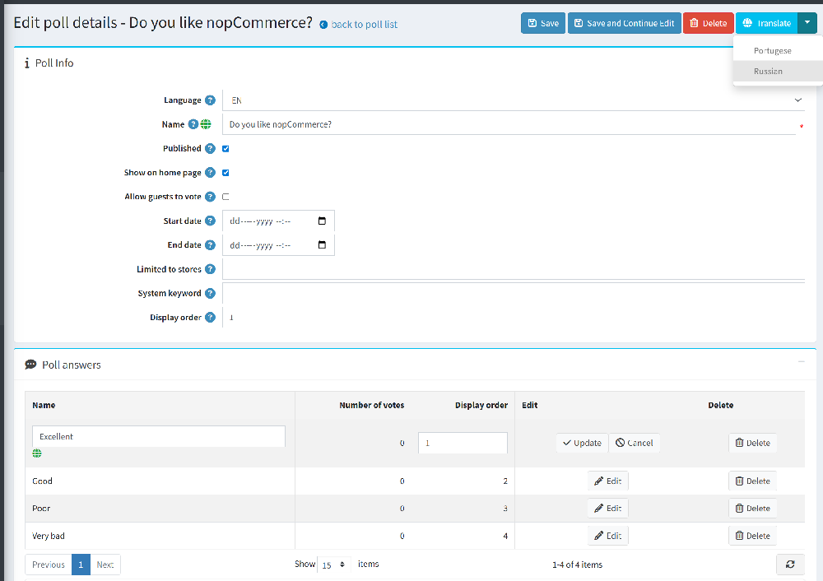Click the poll Display order field

(514, 318)
